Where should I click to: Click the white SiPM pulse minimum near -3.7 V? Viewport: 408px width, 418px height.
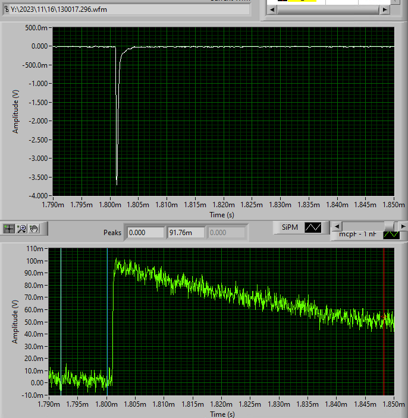point(117,183)
